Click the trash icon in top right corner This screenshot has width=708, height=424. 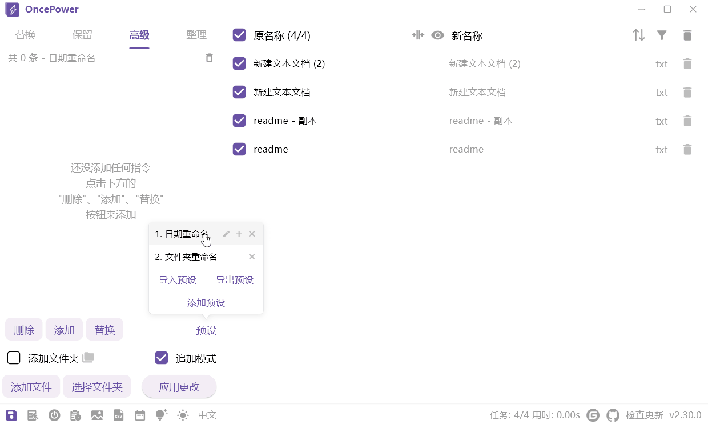[687, 35]
